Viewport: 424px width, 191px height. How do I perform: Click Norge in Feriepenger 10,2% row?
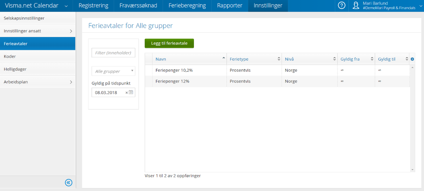[x=291, y=70]
